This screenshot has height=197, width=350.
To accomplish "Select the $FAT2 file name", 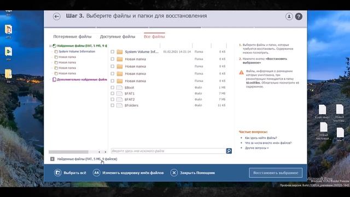I will pos(130,100).
